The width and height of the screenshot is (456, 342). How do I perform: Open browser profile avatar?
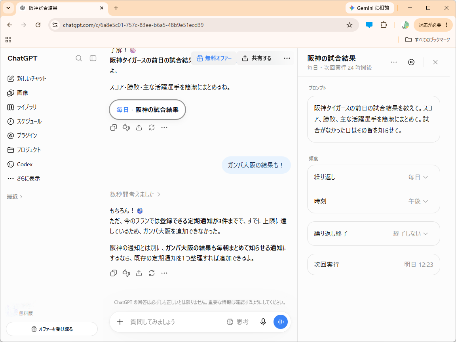405,25
